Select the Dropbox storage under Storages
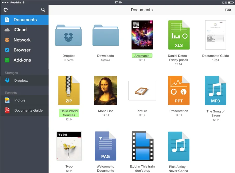Screen dimensions: 235x173 pyautogui.click(x=21, y=80)
